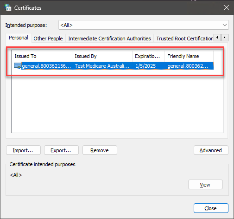Click the View button
234x219 pixels.
205,185
